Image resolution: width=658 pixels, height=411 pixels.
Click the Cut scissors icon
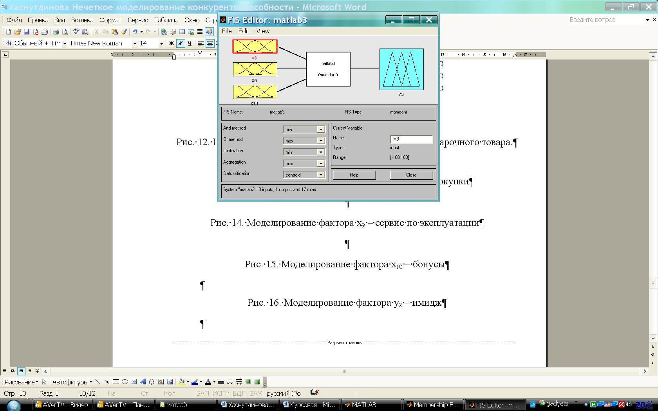coord(96,32)
